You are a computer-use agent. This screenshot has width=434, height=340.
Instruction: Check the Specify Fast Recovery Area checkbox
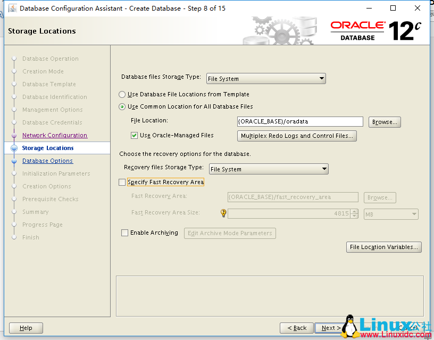click(x=122, y=182)
